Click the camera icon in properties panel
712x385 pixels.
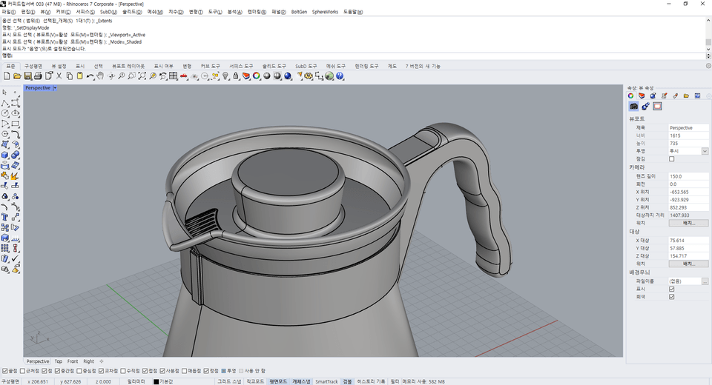click(634, 107)
